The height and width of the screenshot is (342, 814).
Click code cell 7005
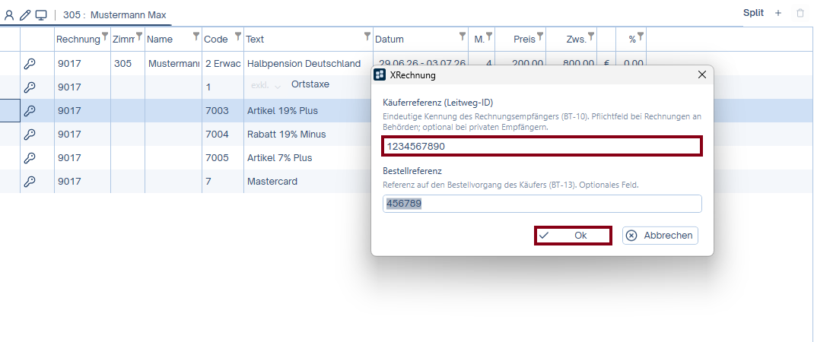coord(223,158)
